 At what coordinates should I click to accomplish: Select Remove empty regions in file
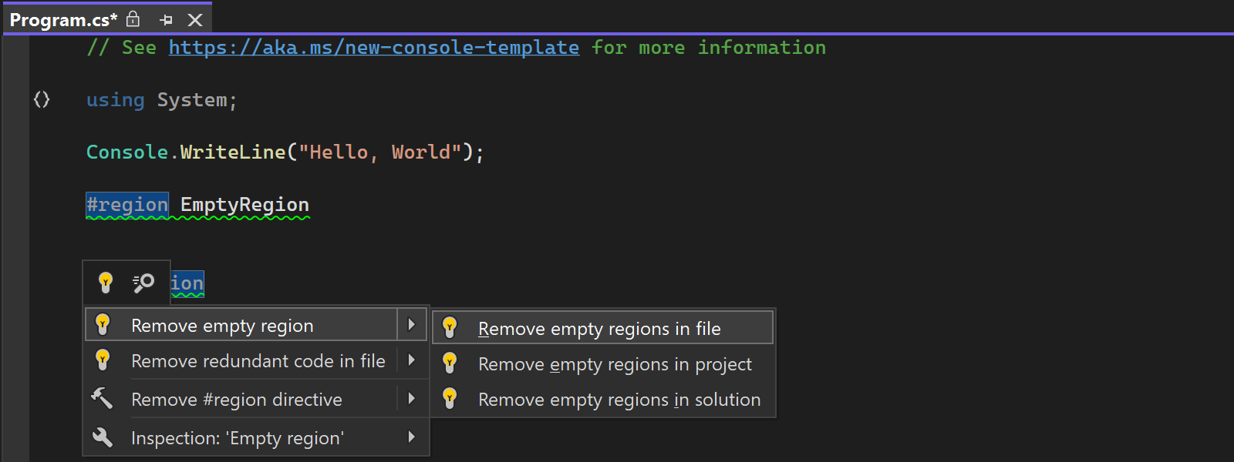click(599, 329)
